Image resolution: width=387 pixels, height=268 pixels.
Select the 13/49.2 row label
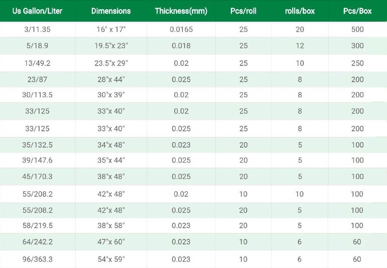37,63
